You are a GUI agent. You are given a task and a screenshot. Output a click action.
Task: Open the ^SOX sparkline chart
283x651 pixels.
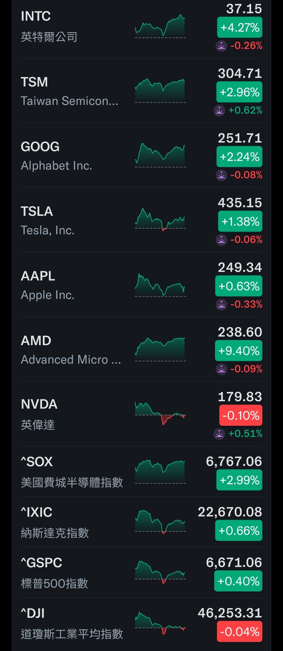[160, 471]
